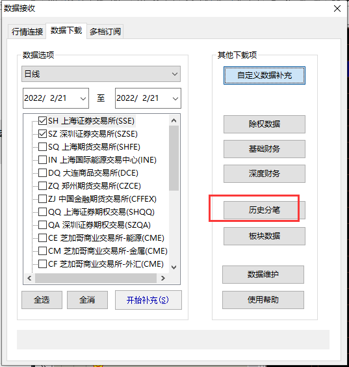Enable the CF 芝加哥商业交易所-外汇 checkbox
The width and height of the screenshot is (349, 367).
click(x=42, y=264)
